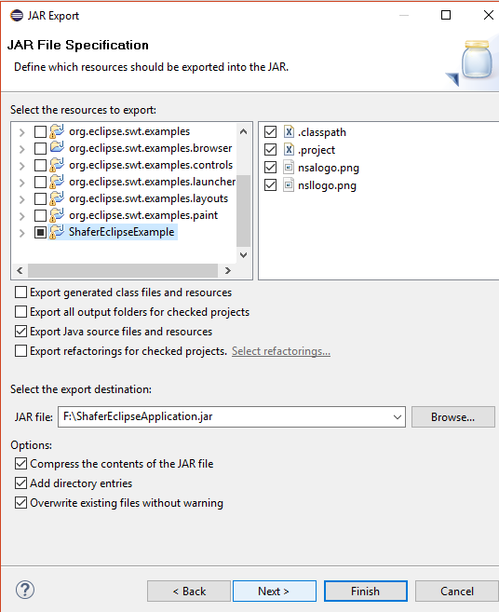Click the ShaferEclipseExample project icon

pos(57,232)
